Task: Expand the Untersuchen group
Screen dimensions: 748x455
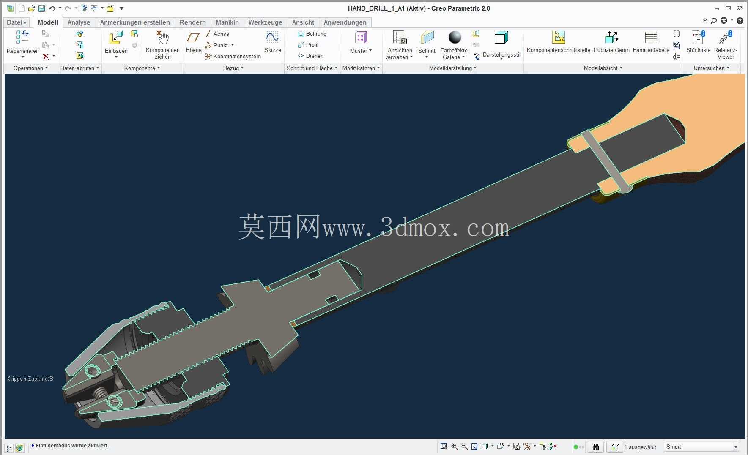Action: click(712, 68)
